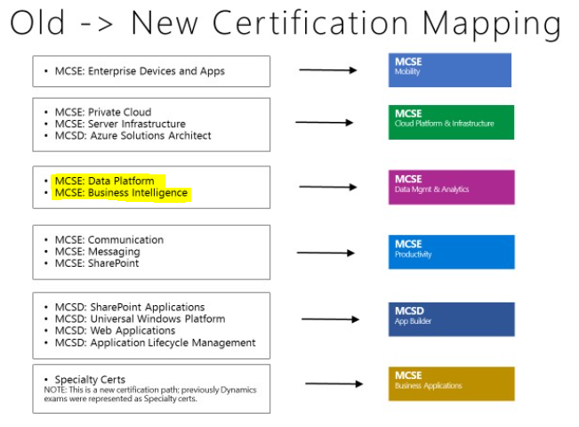The width and height of the screenshot is (579, 427).
Task: Click 'Specialty Certs' bullet text
Action: tap(90, 379)
